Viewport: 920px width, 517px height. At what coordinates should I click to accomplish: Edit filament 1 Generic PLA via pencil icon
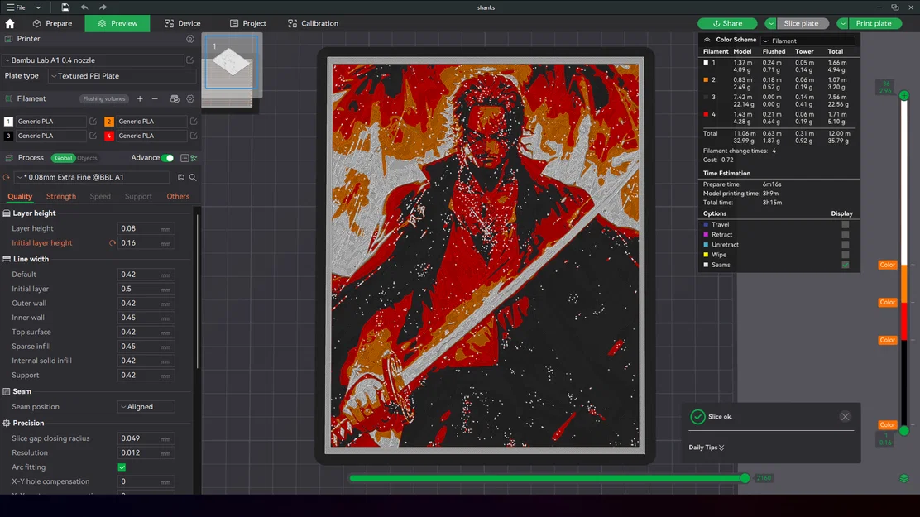[x=93, y=122]
